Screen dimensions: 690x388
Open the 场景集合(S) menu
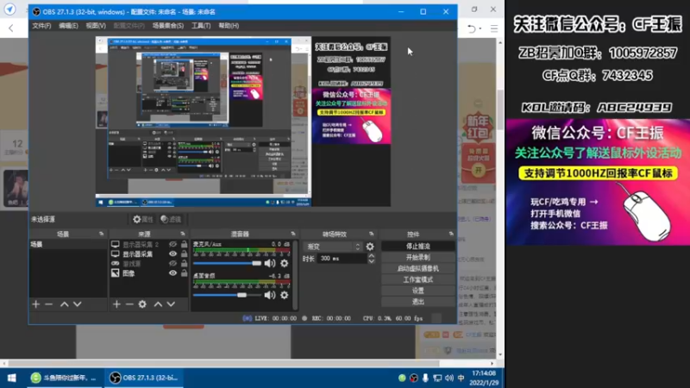pos(167,26)
